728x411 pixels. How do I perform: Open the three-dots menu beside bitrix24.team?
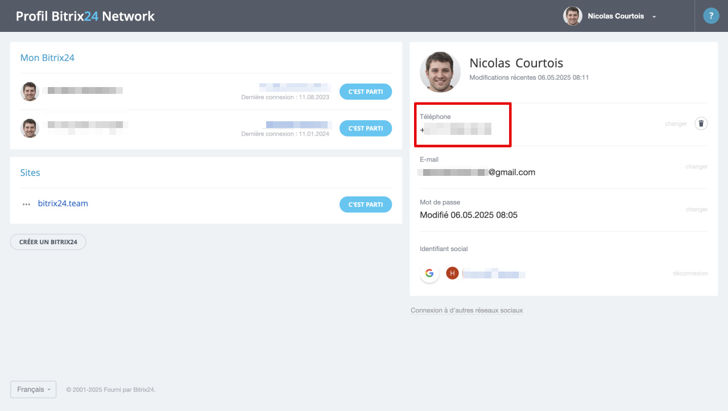pyautogui.click(x=26, y=204)
